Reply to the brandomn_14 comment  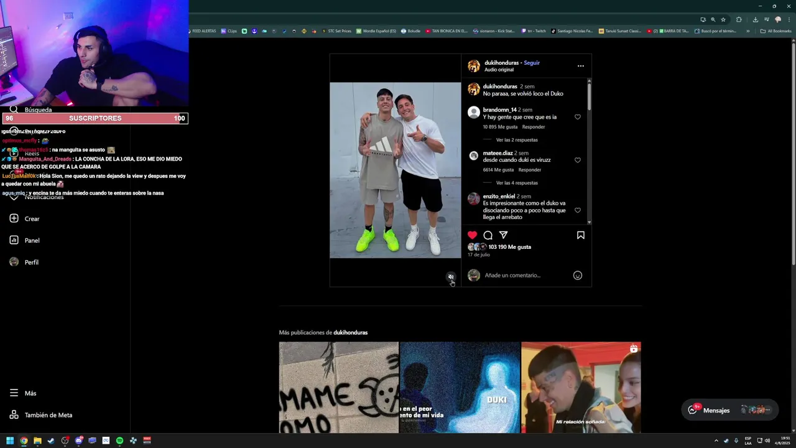(x=534, y=127)
